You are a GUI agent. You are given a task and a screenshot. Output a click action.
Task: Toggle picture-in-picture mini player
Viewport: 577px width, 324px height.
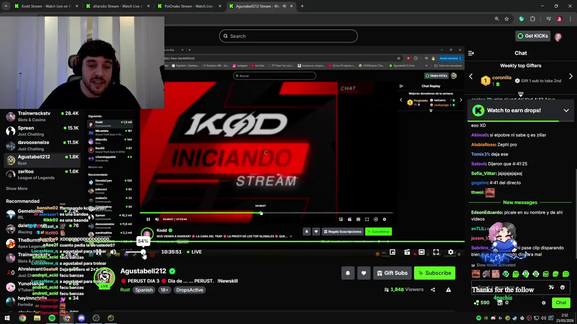pyautogui.click(x=392, y=252)
